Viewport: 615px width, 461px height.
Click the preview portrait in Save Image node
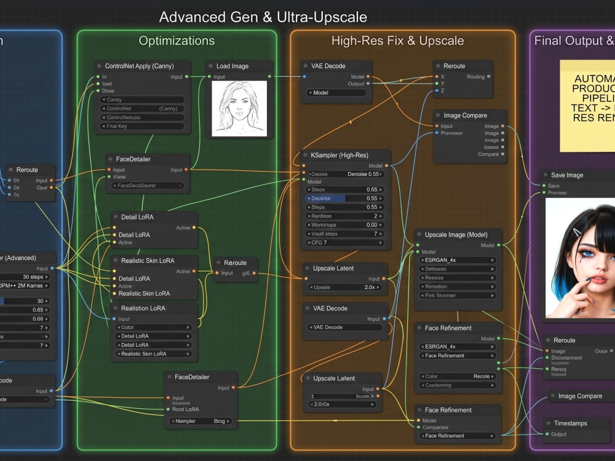click(x=580, y=258)
